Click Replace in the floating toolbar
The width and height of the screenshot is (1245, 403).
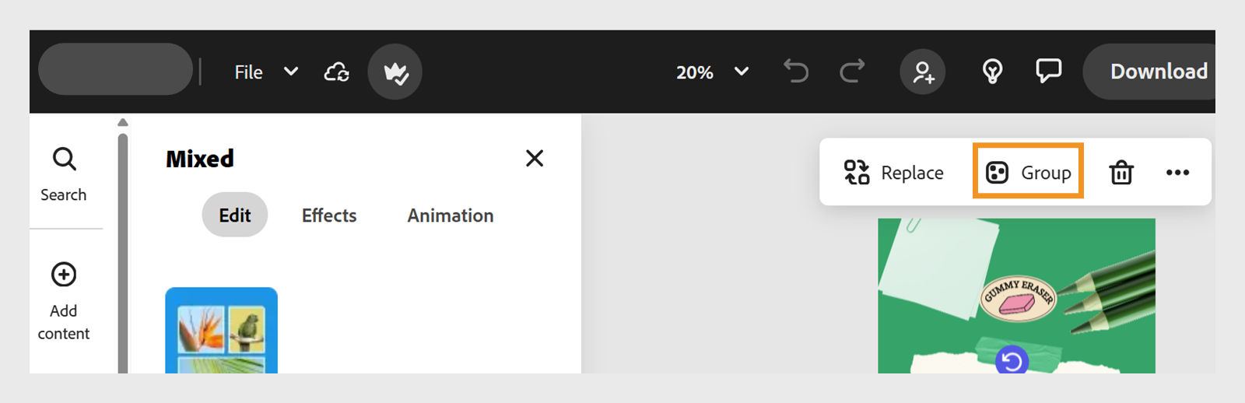pyautogui.click(x=894, y=172)
